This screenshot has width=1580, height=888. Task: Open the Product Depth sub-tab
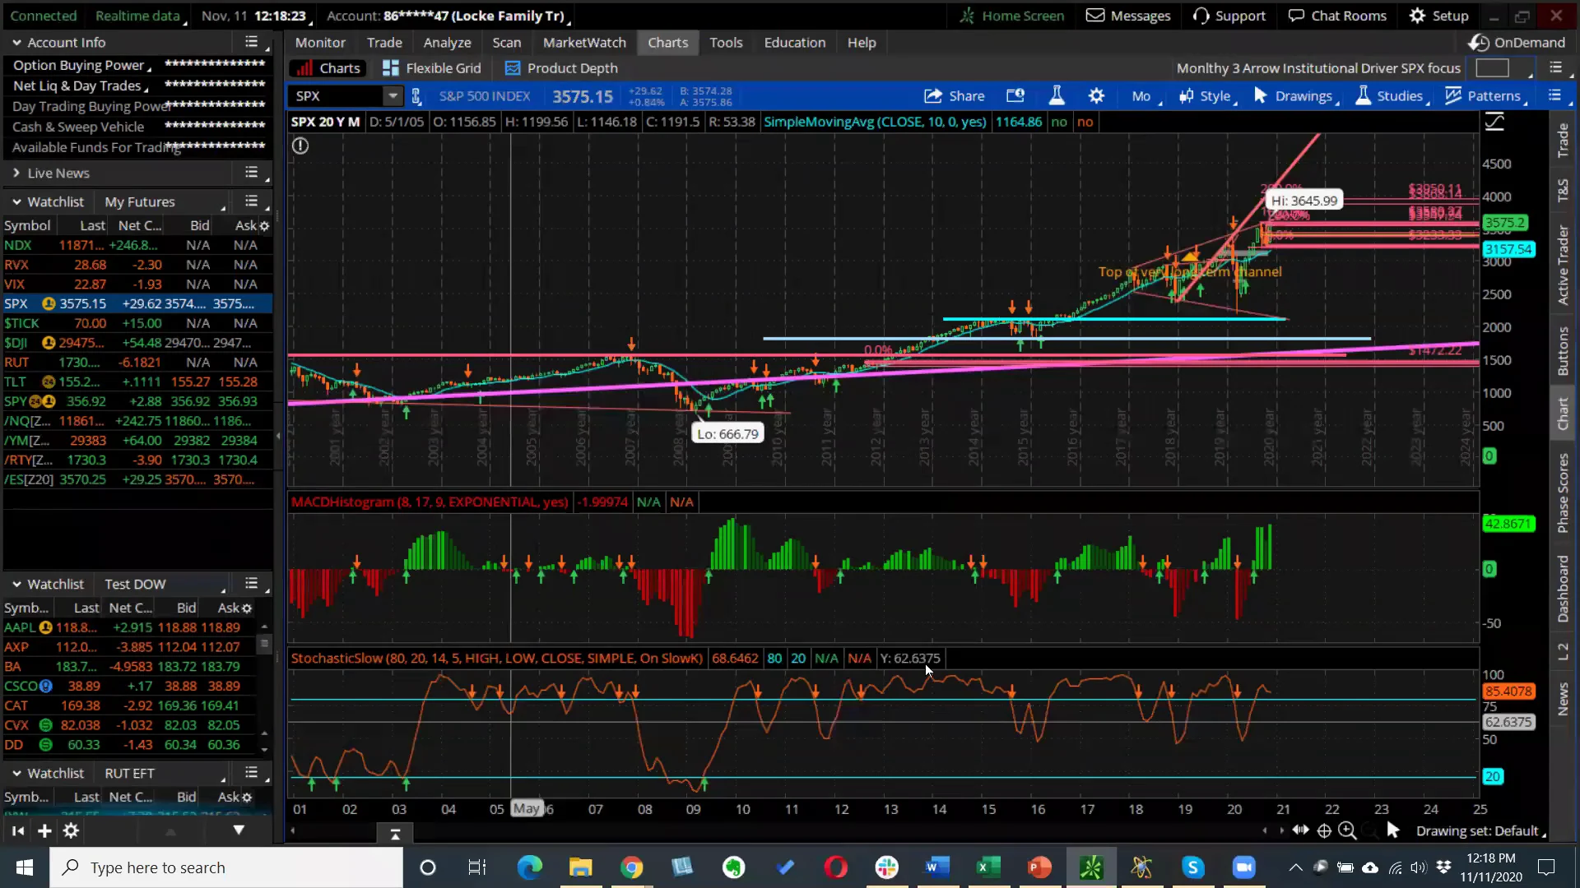560,68
